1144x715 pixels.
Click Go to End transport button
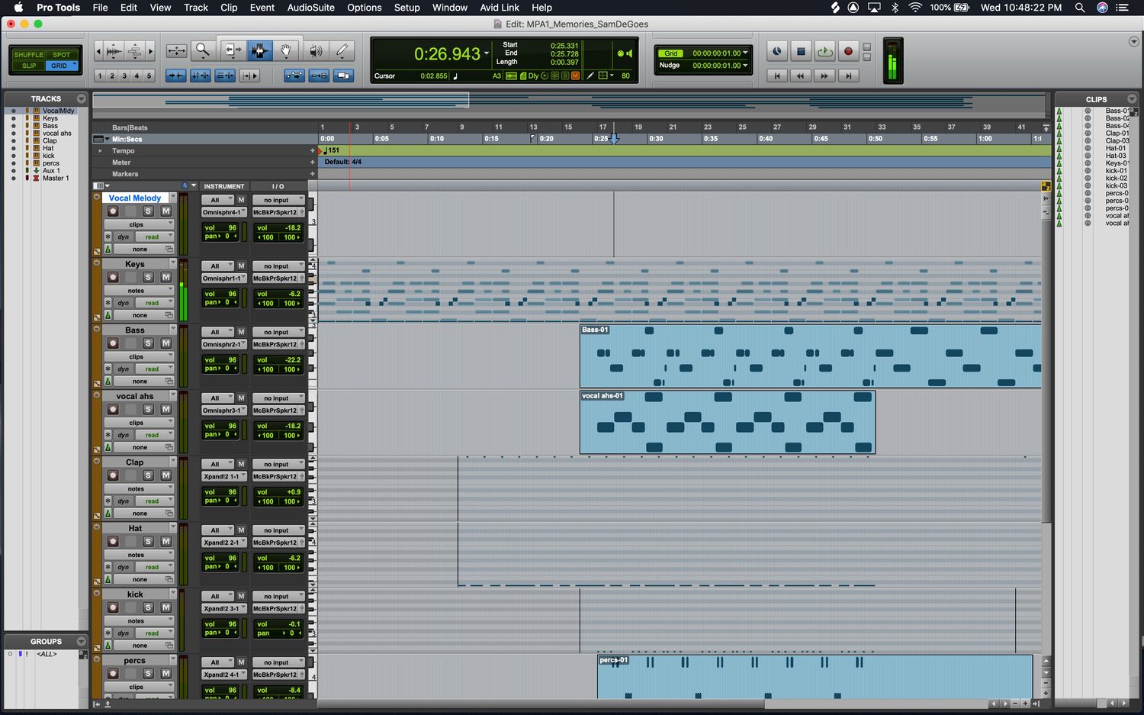click(848, 76)
